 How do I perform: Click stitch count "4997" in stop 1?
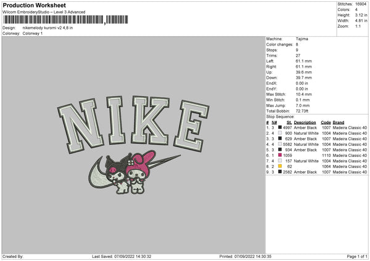(x=287, y=127)
